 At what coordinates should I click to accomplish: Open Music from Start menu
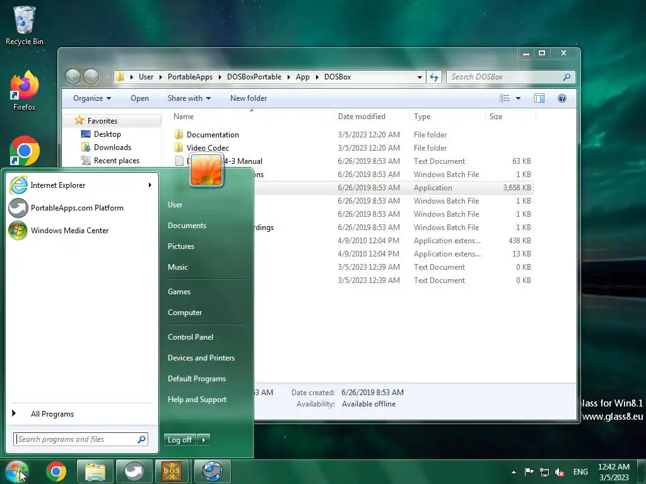[x=177, y=267]
